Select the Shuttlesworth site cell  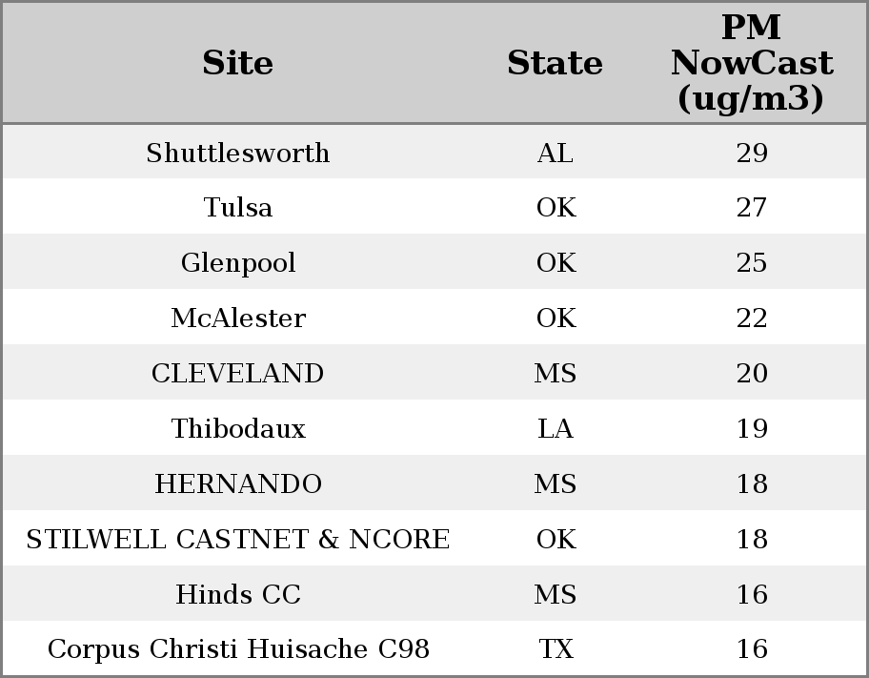[238, 153]
